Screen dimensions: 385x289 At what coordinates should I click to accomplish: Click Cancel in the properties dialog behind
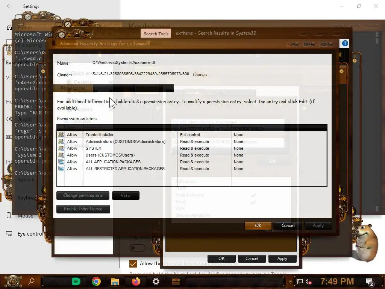pos(252,259)
